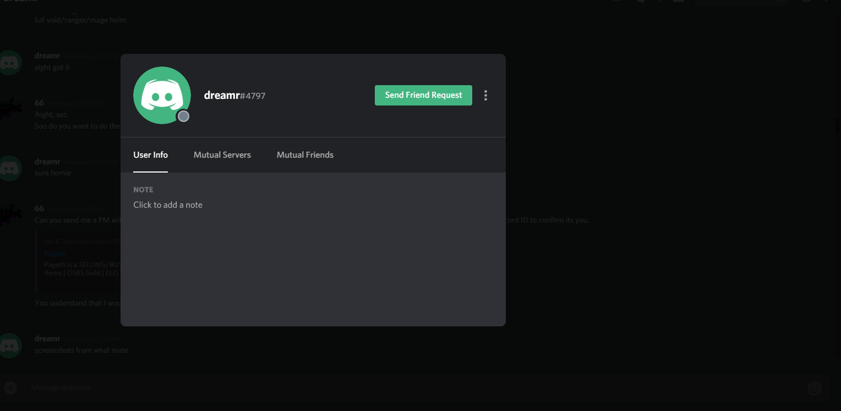Click dreamr avatar beside 'sure homie'
The image size is (841, 411).
coord(10,168)
